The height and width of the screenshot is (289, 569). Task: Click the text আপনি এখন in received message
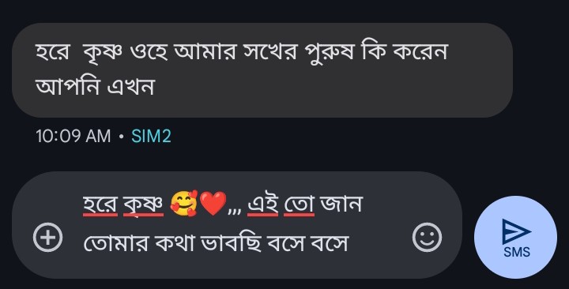(x=95, y=87)
